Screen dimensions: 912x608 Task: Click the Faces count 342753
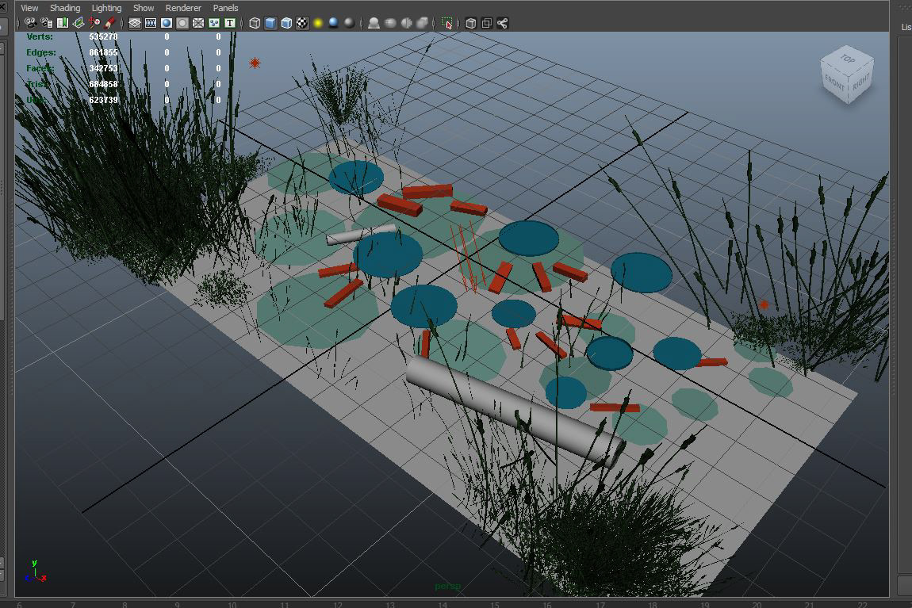pyautogui.click(x=104, y=68)
